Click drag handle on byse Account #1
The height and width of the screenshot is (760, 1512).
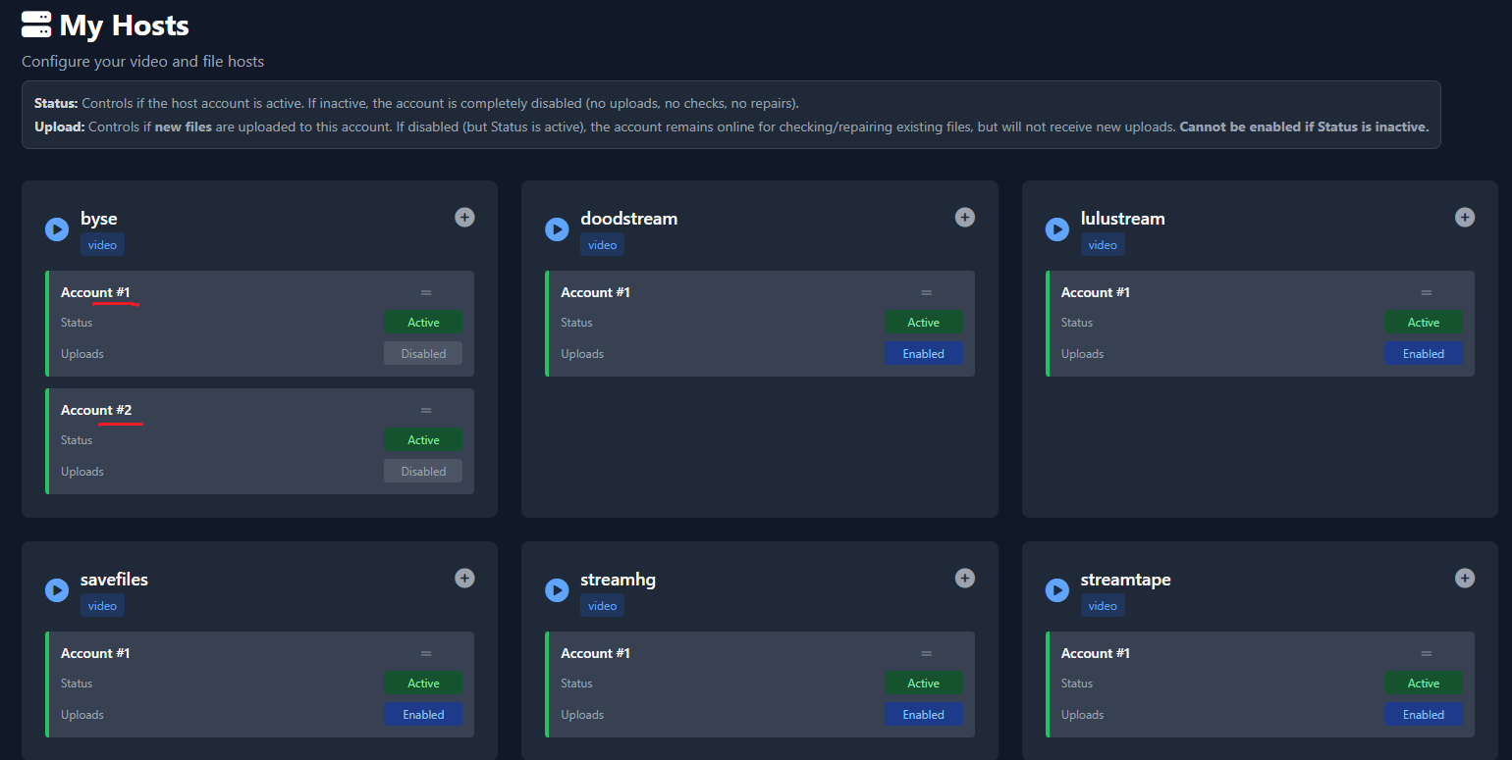pyautogui.click(x=426, y=292)
